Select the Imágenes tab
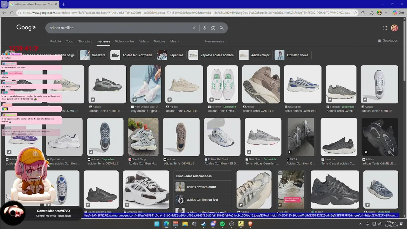The width and height of the screenshot is (407, 229). pos(103,41)
